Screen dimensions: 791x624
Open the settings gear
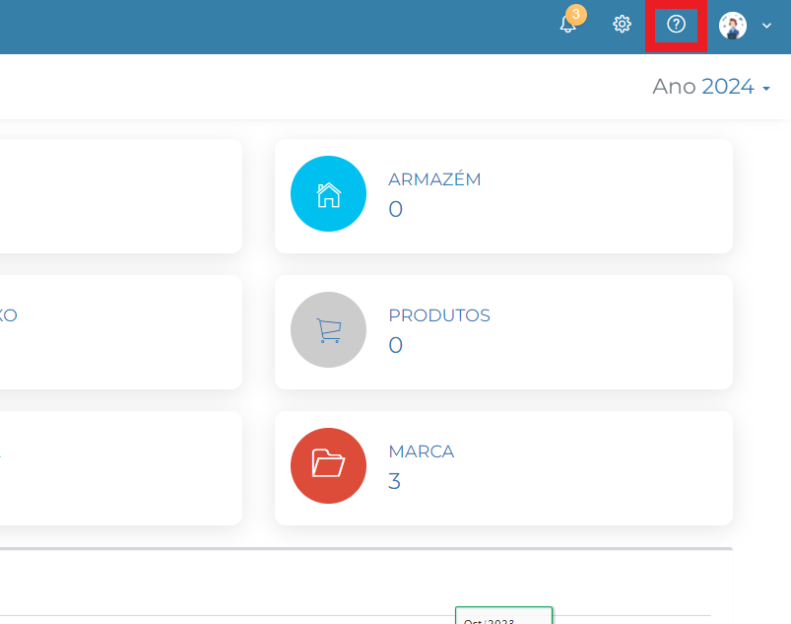point(622,25)
